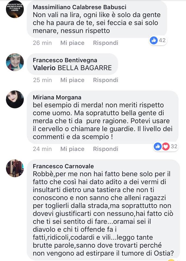Screen dimensions: 186x261
Task: Open Miriana Morgana's profile photo
Action: [15, 100]
